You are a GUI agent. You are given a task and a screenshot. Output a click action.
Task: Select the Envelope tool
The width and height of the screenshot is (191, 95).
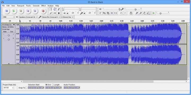[55, 9]
